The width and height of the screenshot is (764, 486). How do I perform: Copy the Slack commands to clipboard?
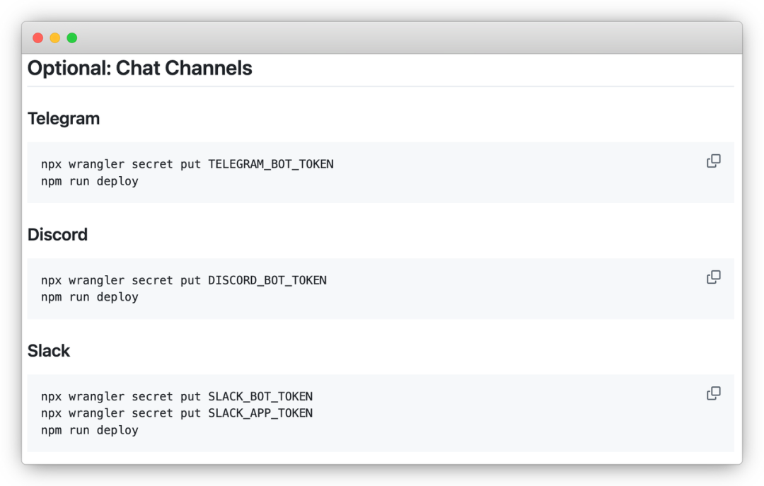(713, 393)
